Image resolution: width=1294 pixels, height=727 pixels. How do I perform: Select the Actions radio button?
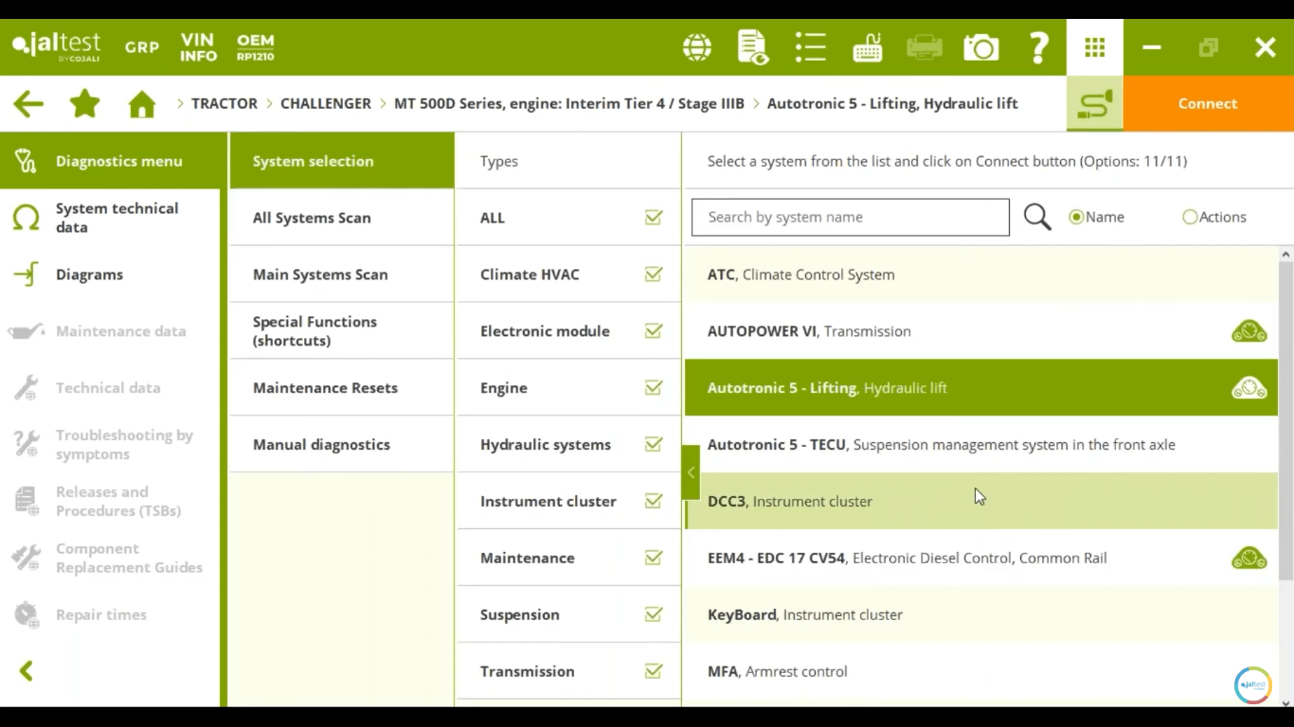pos(1190,218)
